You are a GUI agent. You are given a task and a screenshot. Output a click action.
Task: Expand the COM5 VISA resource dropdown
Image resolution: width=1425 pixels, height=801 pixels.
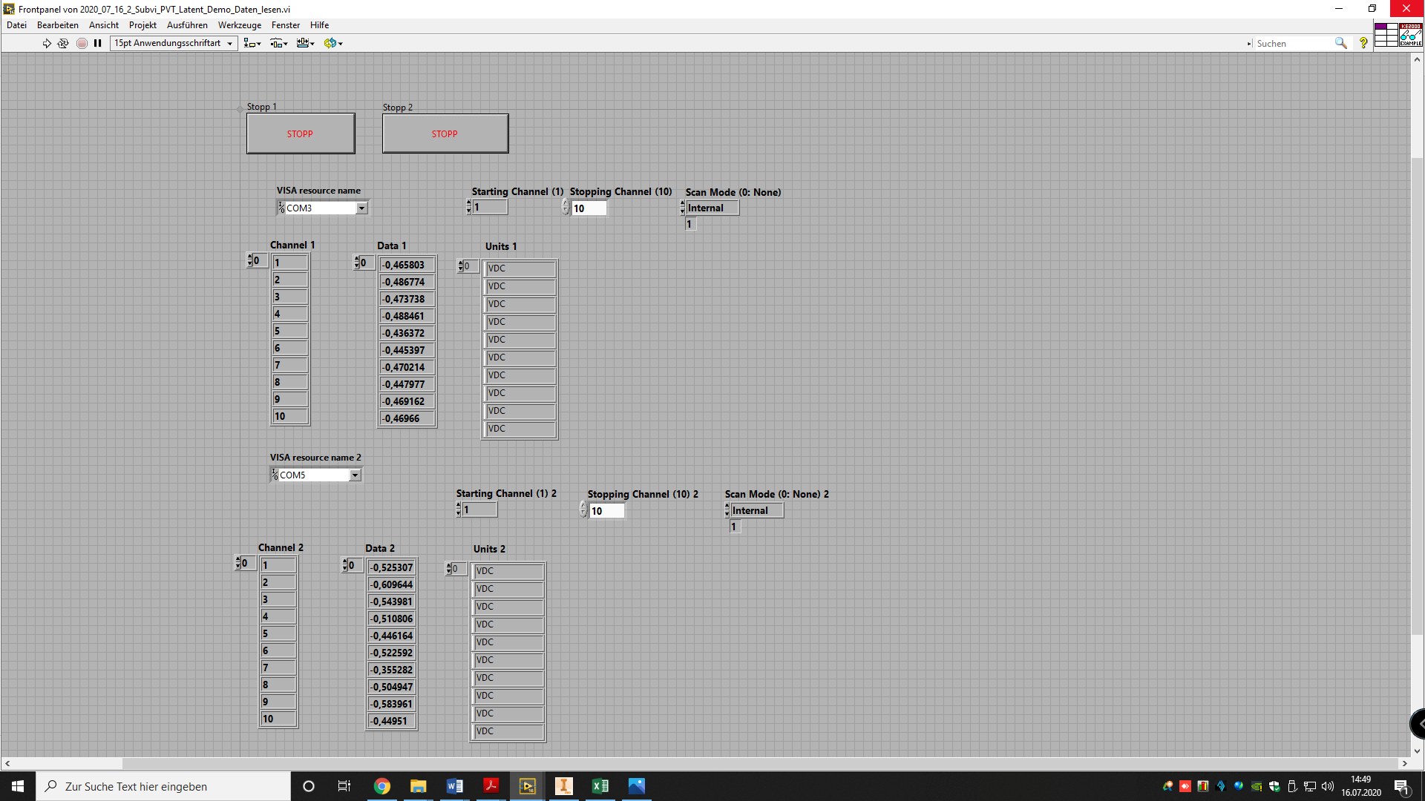tap(355, 475)
